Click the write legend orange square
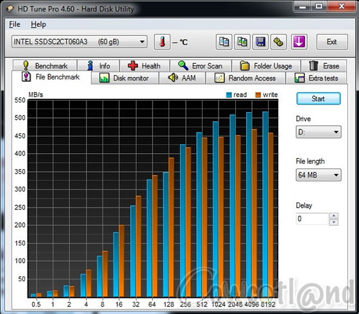 (x=258, y=95)
